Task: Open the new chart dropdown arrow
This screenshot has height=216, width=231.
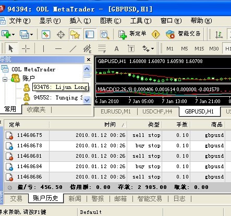Action: coord(13,34)
